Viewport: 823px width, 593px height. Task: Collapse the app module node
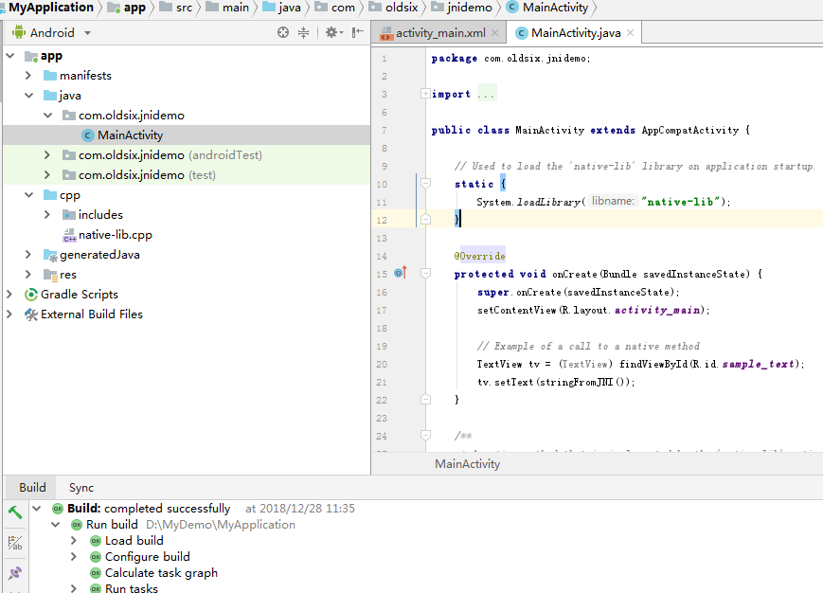[x=10, y=55]
